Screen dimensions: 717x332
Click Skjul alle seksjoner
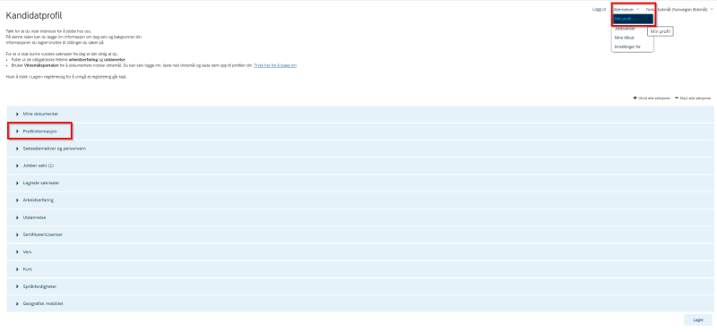click(x=693, y=98)
